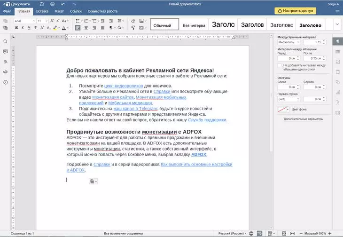Apply italic formatting (К)

click(x=23, y=28)
